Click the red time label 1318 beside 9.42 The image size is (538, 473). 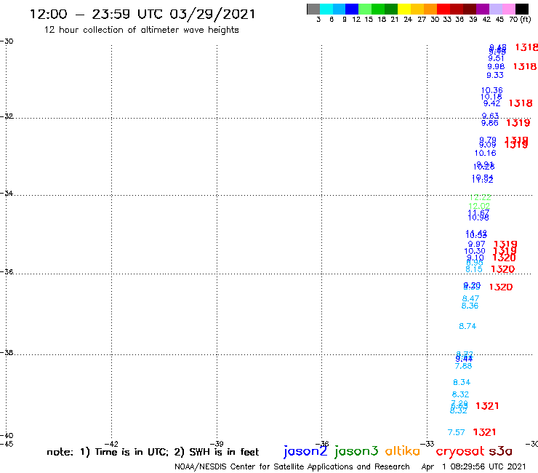521,103
